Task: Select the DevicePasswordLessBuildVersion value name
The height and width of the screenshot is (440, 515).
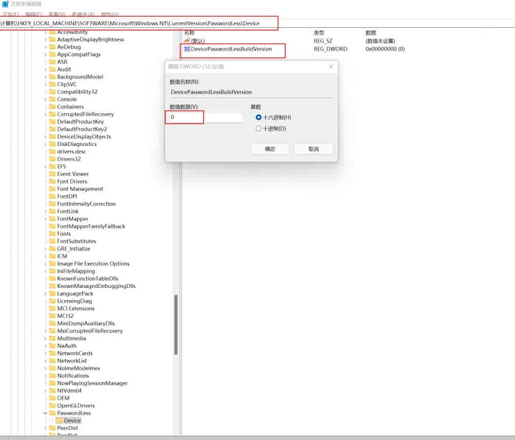Action: pyautogui.click(x=231, y=49)
